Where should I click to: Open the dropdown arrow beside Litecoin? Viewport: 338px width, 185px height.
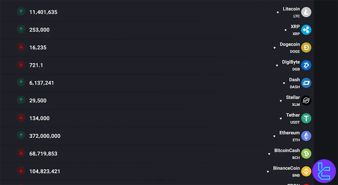point(278,13)
